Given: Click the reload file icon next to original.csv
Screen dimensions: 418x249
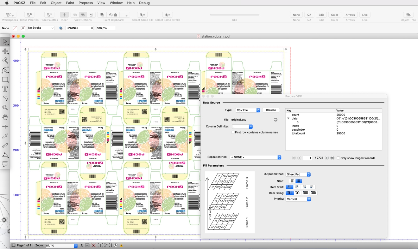Looking at the screenshot, I should 275,120.
